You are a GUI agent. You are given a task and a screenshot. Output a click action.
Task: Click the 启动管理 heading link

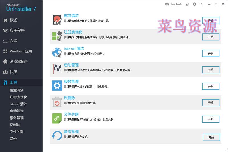point(71,65)
